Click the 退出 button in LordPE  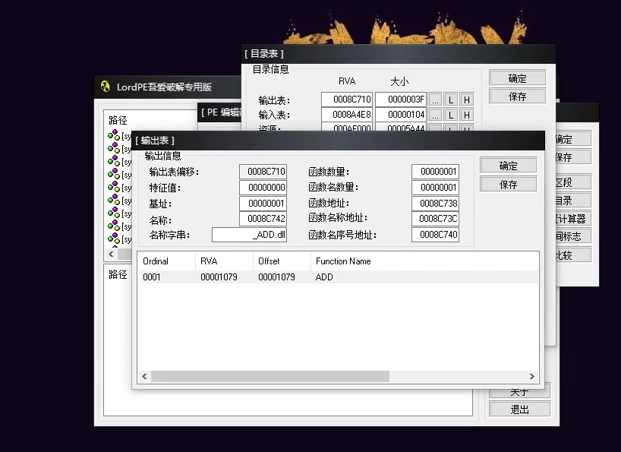[519, 409]
